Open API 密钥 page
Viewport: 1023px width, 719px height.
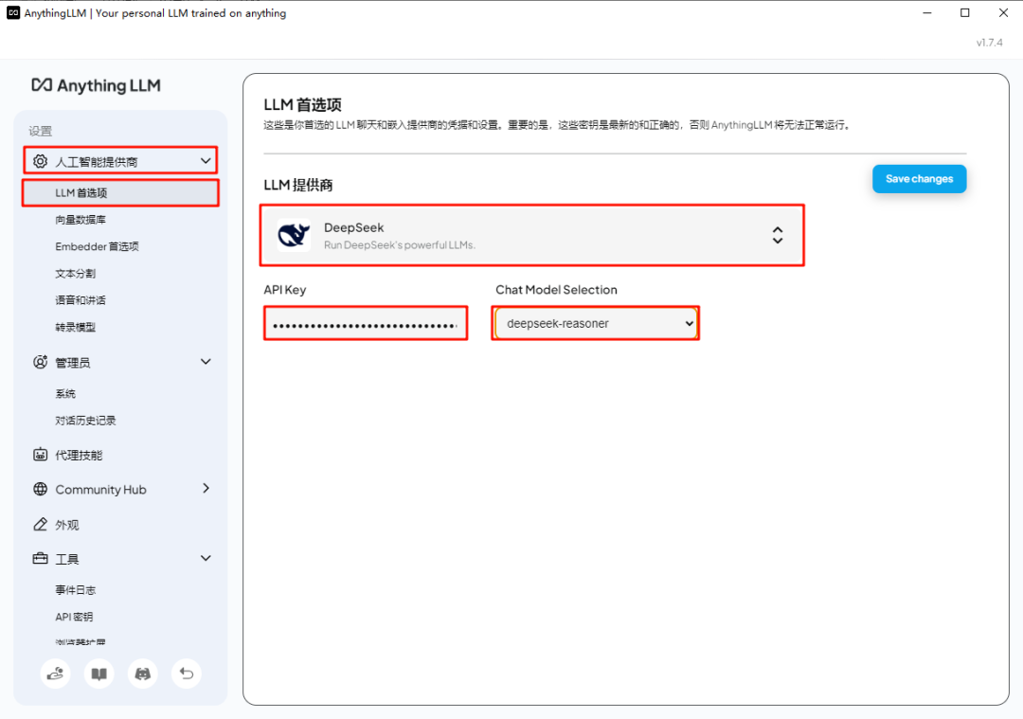point(74,617)
